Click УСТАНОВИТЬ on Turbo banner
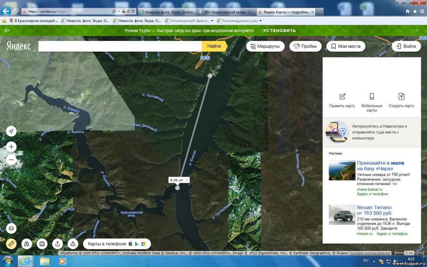The height and width of the screenshot is (267, 427). coord(279,31)
